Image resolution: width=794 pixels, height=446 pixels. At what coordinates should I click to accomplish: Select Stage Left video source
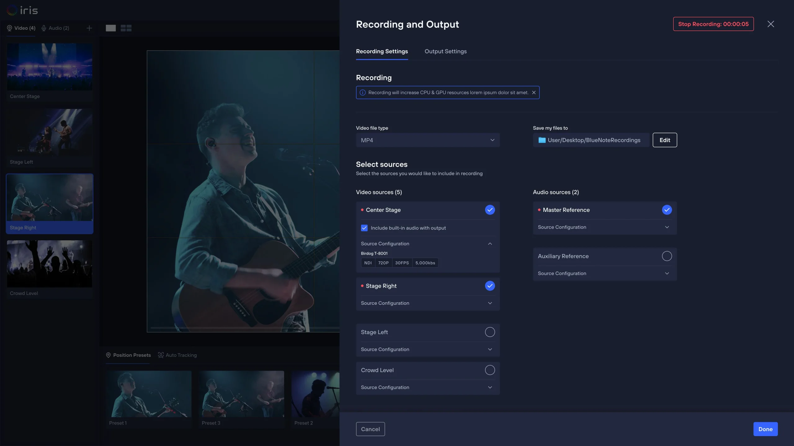coord(490,332)
